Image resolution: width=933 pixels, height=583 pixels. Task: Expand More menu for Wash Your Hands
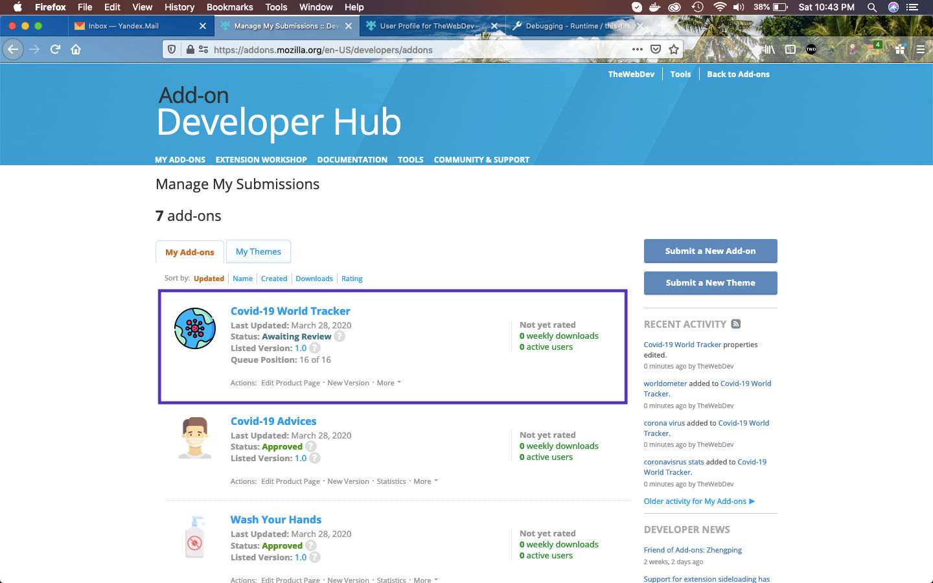[x=426, y=580]
